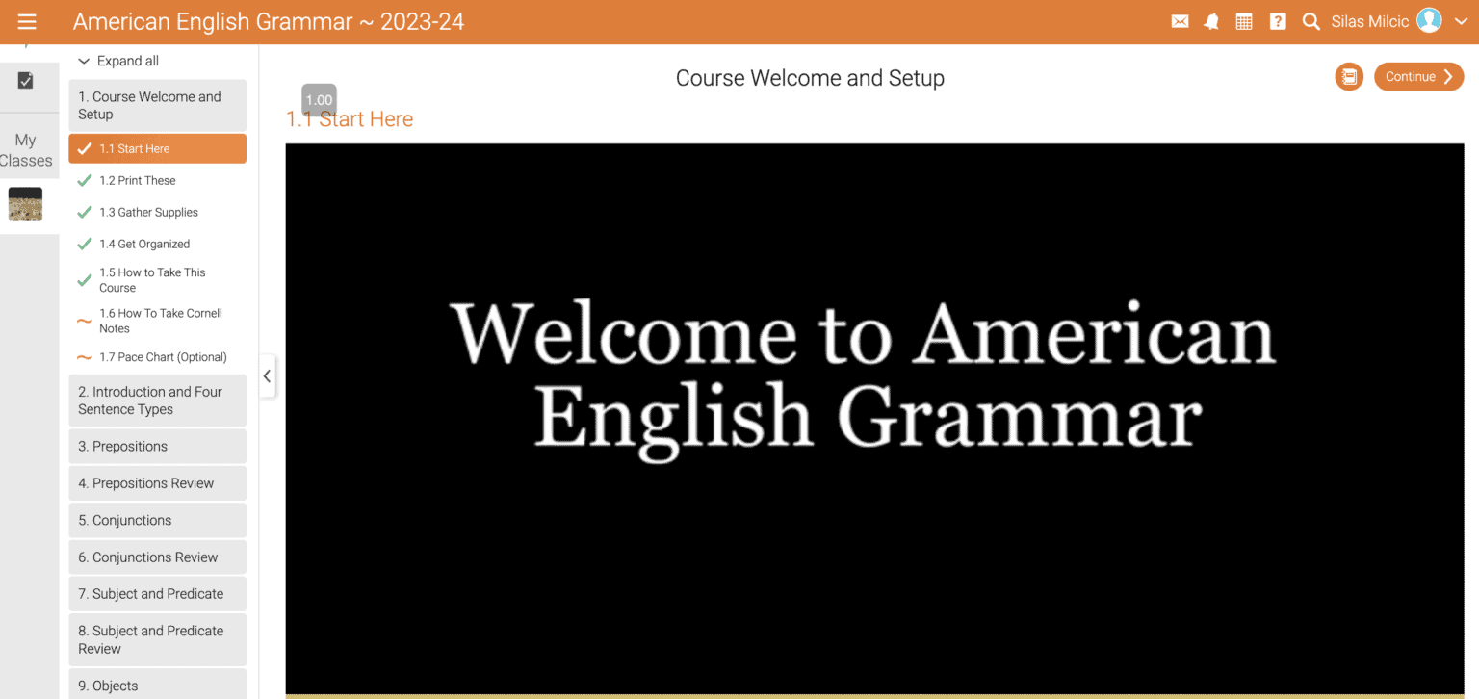The image size is (1479, 699).
Task: Click the 1.00 score badge
Action: [x=319, y=100]
